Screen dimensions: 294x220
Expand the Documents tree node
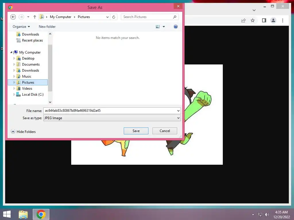[14, 64]
